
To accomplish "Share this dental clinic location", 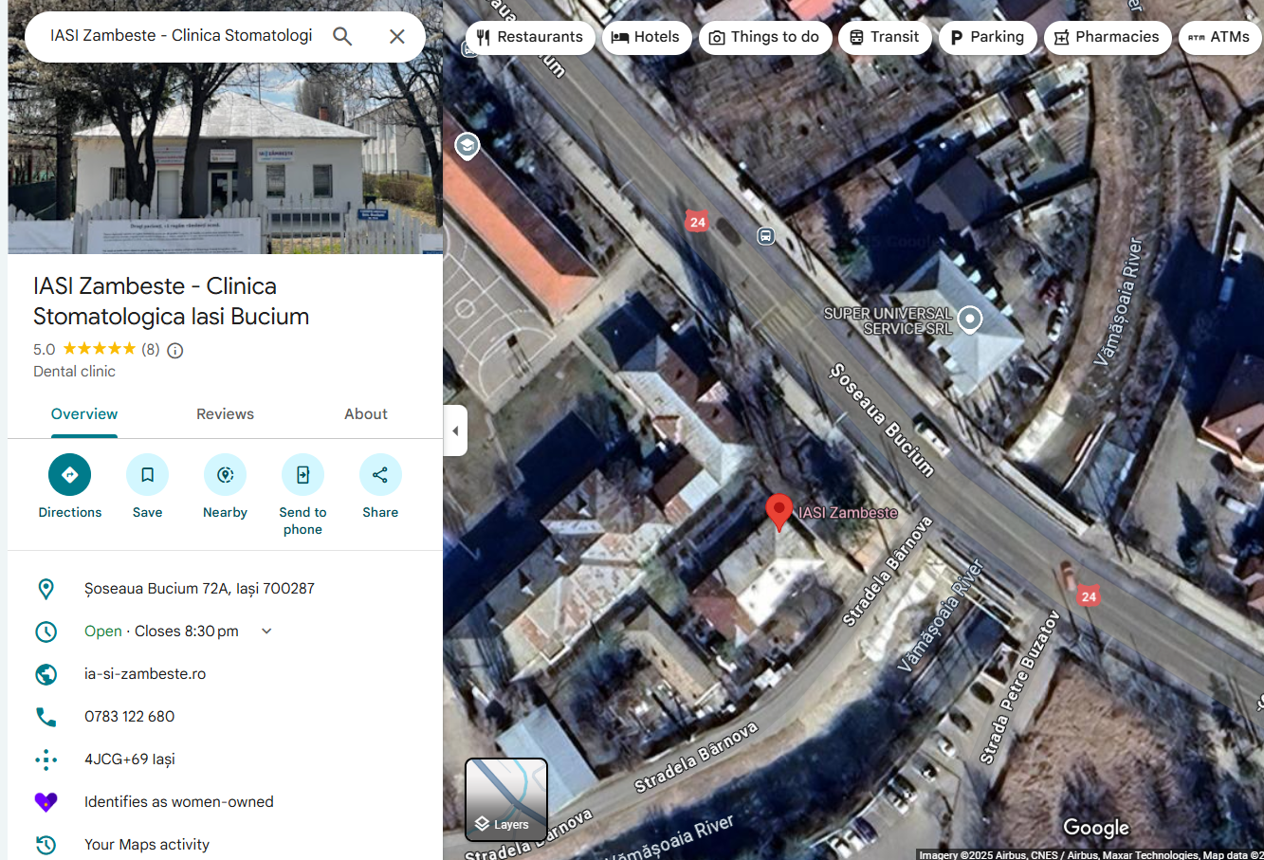I will pos(380,475).
